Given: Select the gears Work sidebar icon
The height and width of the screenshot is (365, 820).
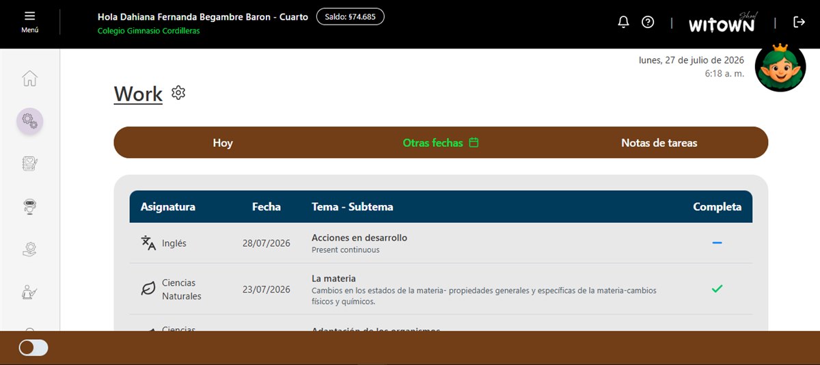Looking at the screenshot, I should pos(29,121).
